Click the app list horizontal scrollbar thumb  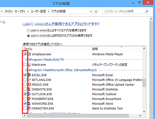(78, 116)
